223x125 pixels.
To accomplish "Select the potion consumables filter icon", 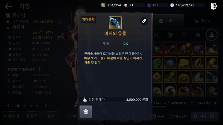I will tap(212, 35).
